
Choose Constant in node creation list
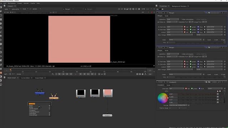click(32, 110)
